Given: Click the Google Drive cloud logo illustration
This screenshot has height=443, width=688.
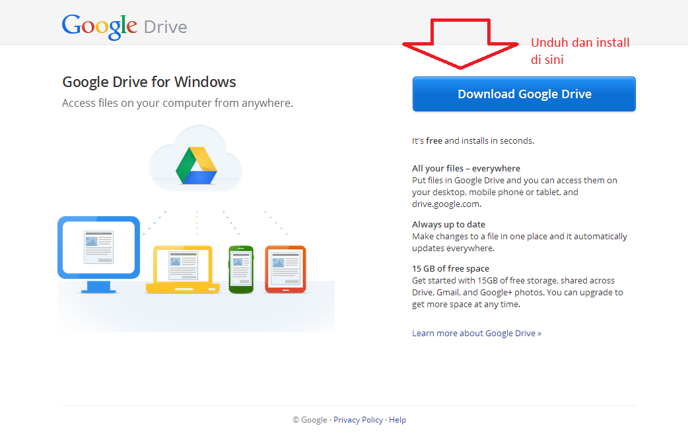Looking at the screenshot, I should coord(195,157).
